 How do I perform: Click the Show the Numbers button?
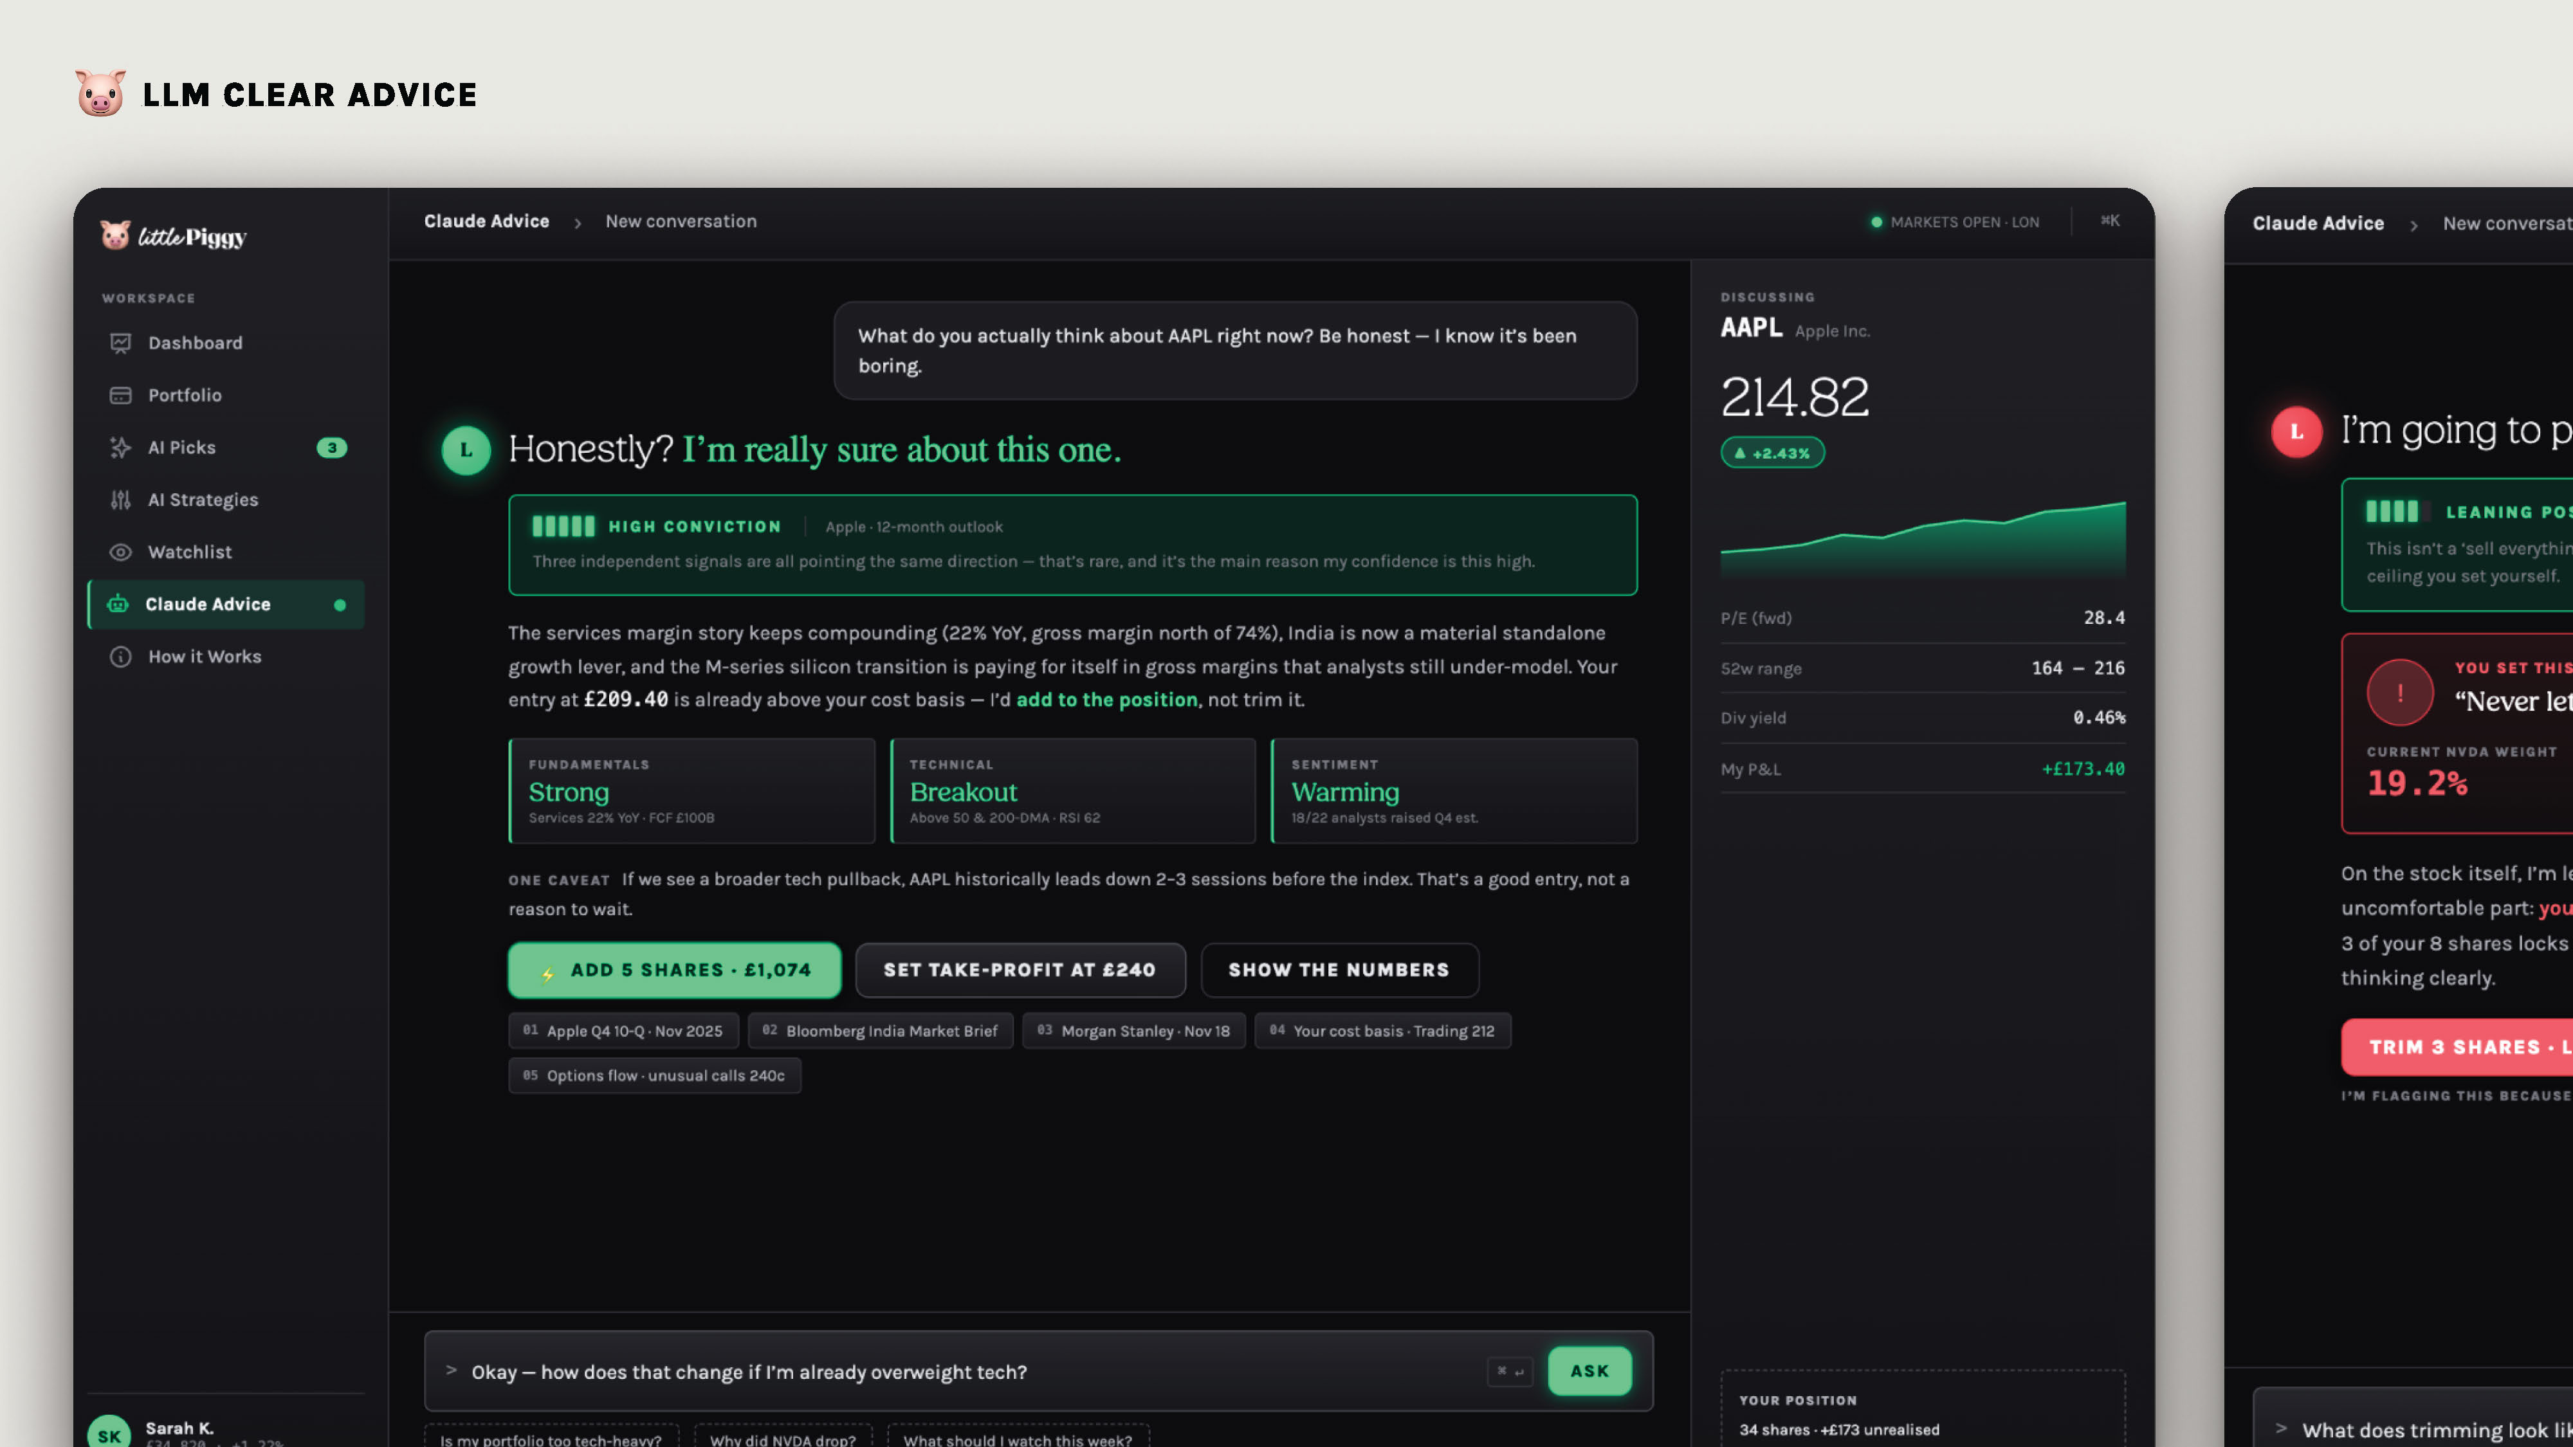pyautogui.click(x=1339, y=970)
